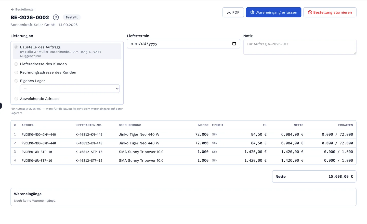Image resolution: width=367 pixels, height=224 pixels.
Task: Go back to Bestellungen
Action: click(23, 9)
